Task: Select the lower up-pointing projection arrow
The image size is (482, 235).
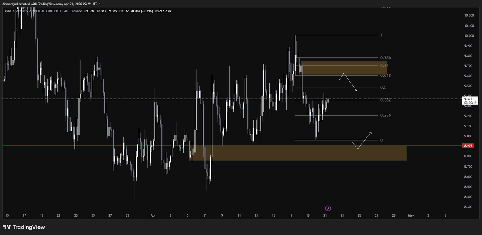Action: click(x=362, y=140)
